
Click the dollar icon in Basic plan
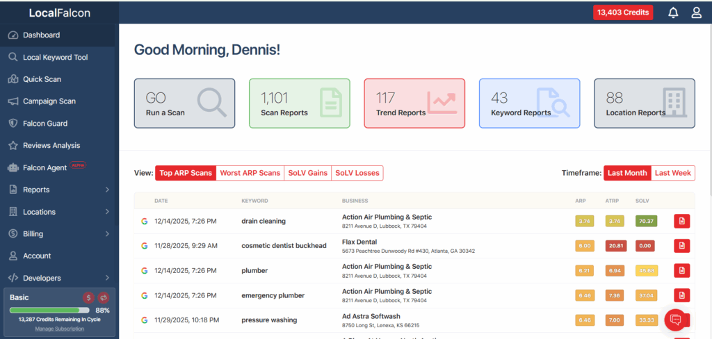coord(88,297)
